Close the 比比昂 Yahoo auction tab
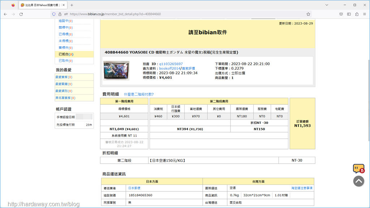The image size is (370, 208). (64, 5)
